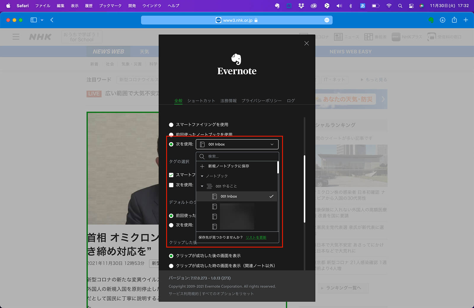Open the 開発 menu

132,6
